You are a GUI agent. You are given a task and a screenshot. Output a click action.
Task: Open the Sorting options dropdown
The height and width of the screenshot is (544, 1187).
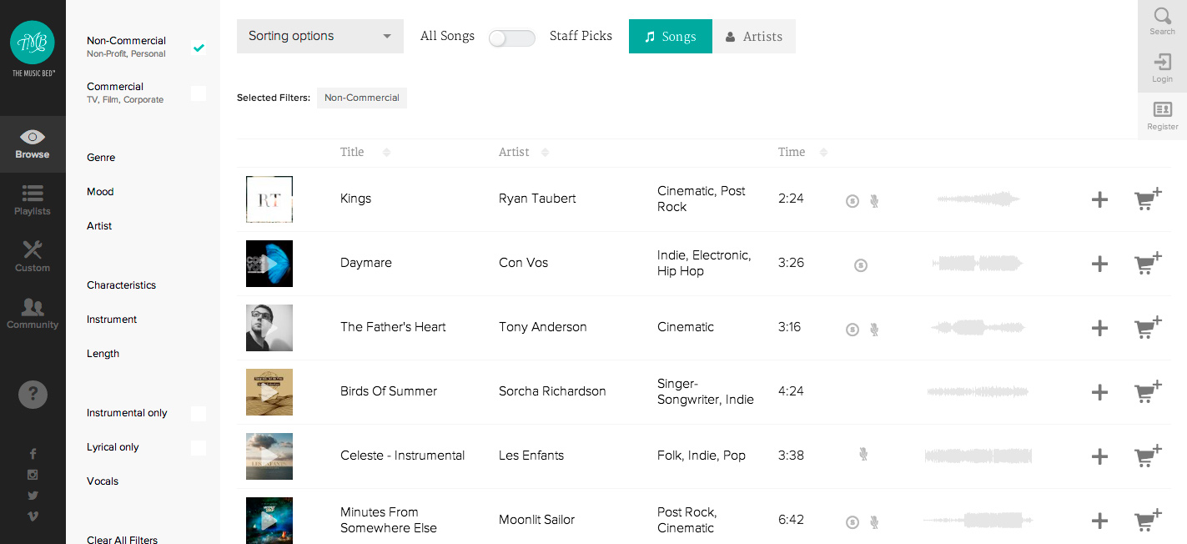[x=320, y=36]
